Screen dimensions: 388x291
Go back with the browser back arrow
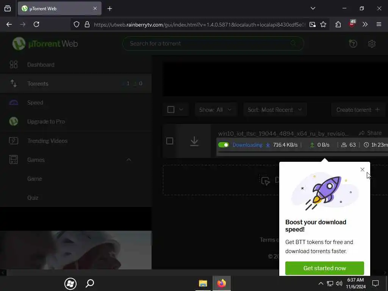click(9, 24)
